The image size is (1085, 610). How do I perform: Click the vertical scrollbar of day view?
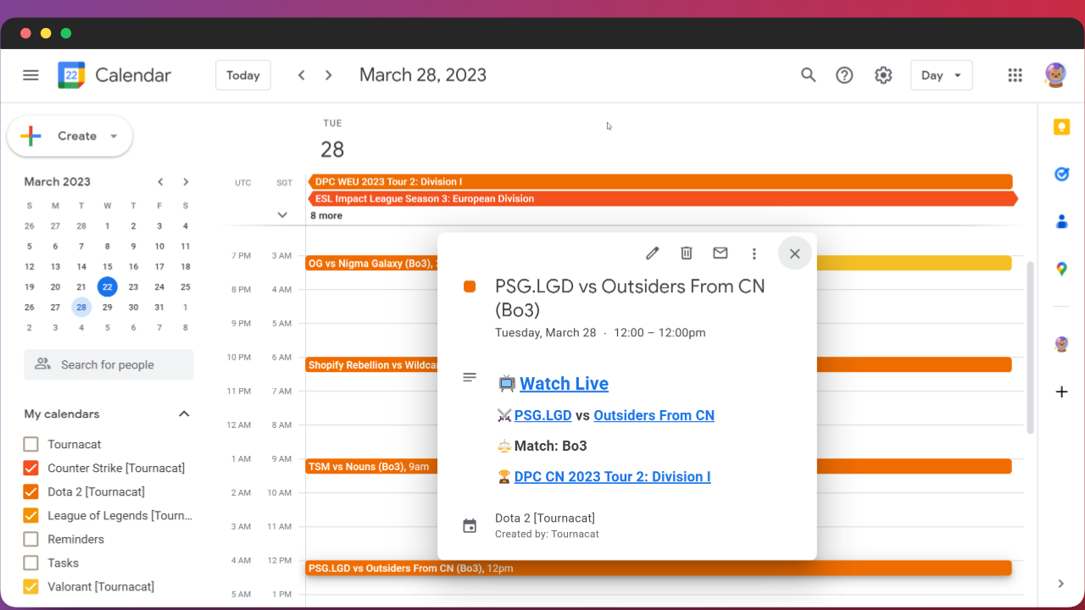pyautogui.click(x=1030, y=347)
